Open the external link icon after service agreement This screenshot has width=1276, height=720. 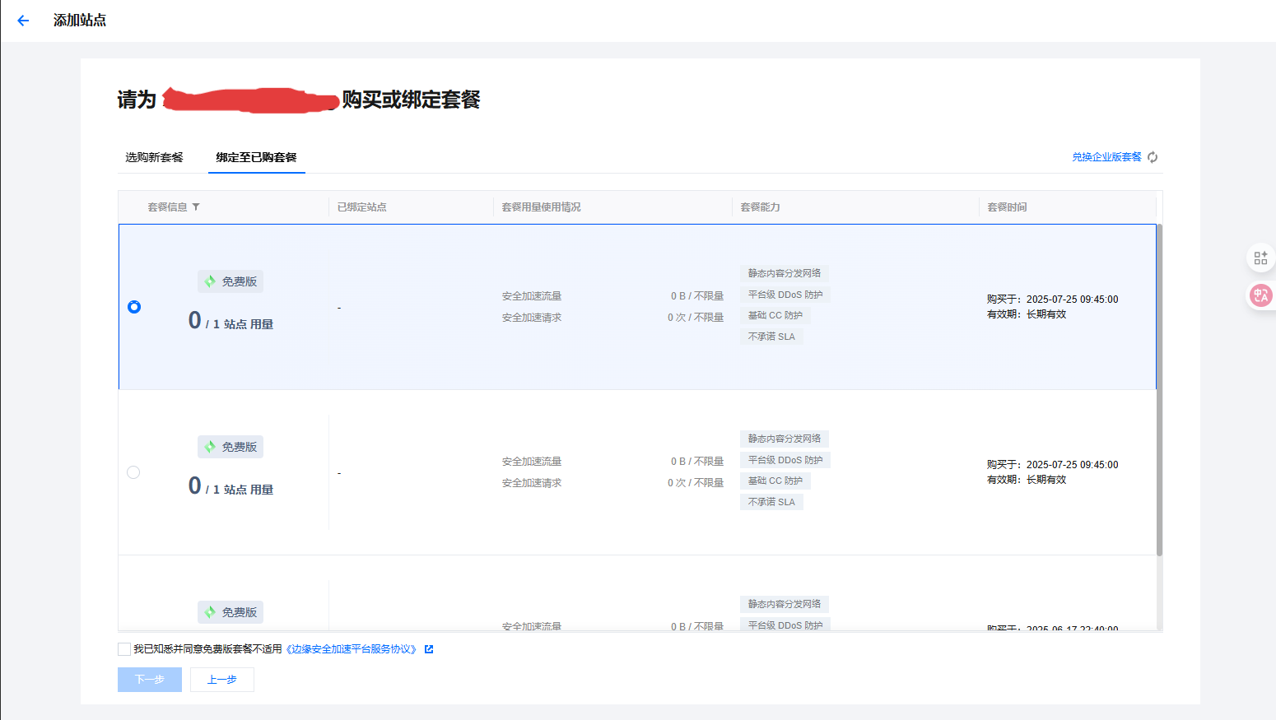point(429,649)
